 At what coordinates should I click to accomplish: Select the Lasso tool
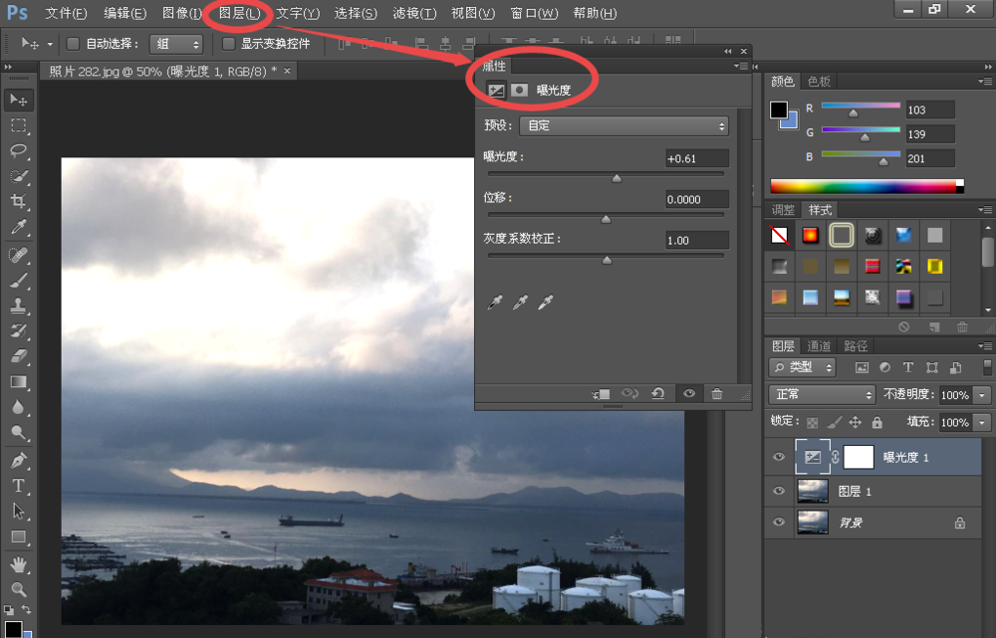(x=18, y=151)
